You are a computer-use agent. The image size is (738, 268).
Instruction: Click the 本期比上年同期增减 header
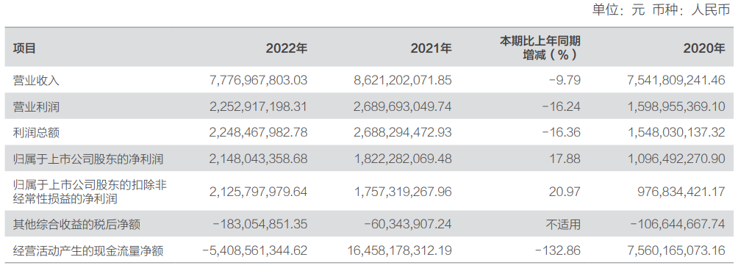tap(540, 48)
